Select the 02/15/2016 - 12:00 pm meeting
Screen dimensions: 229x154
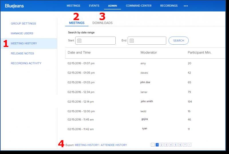click(81, 111)
